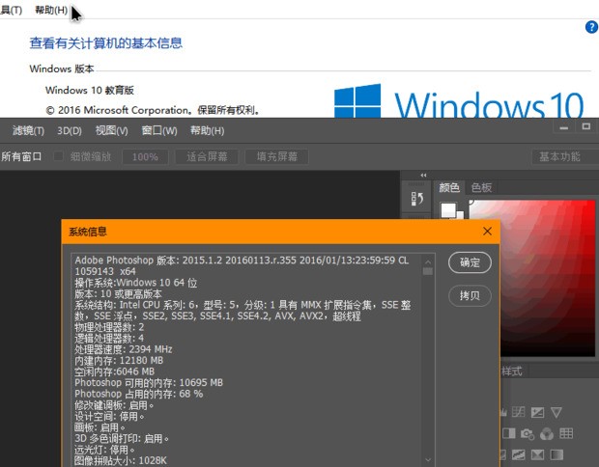Viewport: 599px width, 467px height.
Task: Click the system info scrollbar up arrow
Action: pos(428,262)
